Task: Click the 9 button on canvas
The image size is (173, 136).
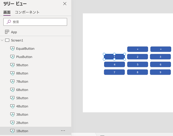Action: [160, 72]
